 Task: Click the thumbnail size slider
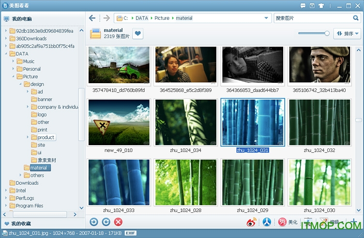[x=314, y=33]
